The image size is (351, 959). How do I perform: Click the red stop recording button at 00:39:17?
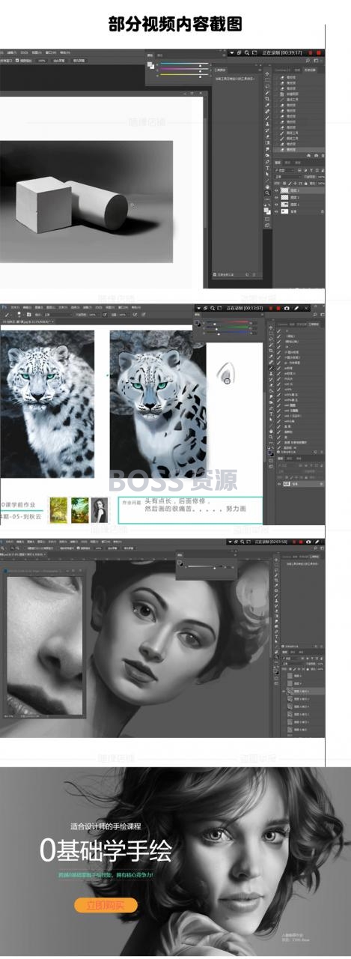(x=319, y=53)
